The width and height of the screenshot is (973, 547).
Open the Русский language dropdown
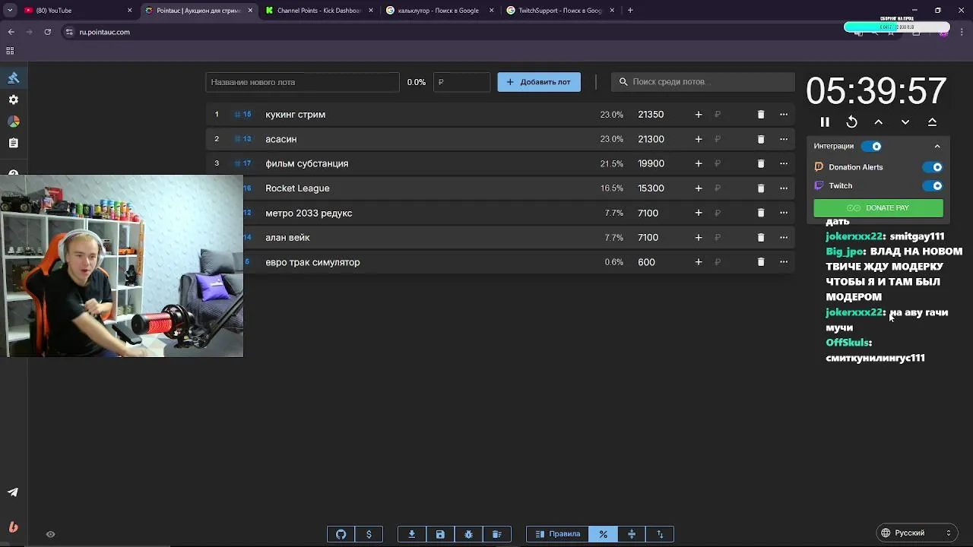tap(916, 533)
